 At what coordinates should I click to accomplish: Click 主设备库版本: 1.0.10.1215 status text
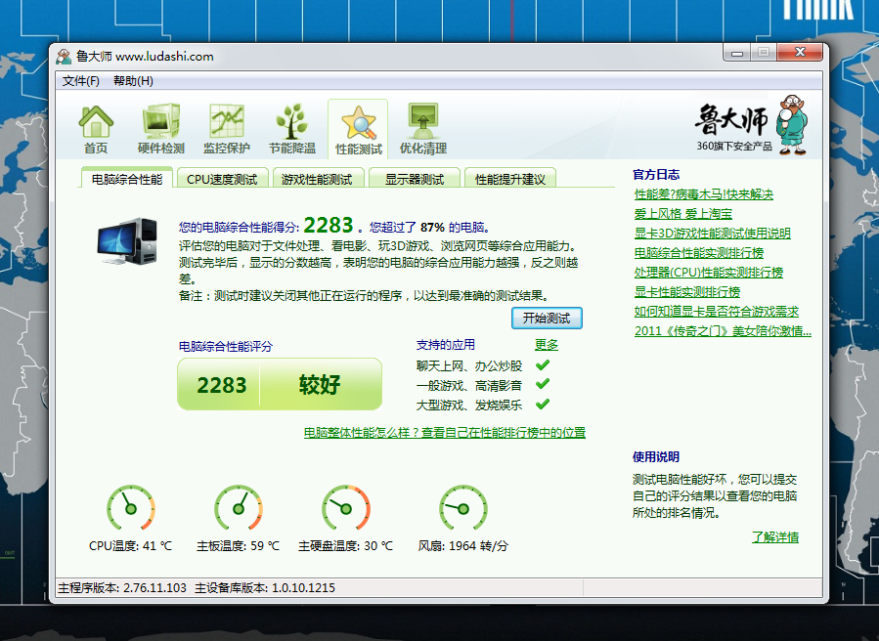(x=265, y=588)
